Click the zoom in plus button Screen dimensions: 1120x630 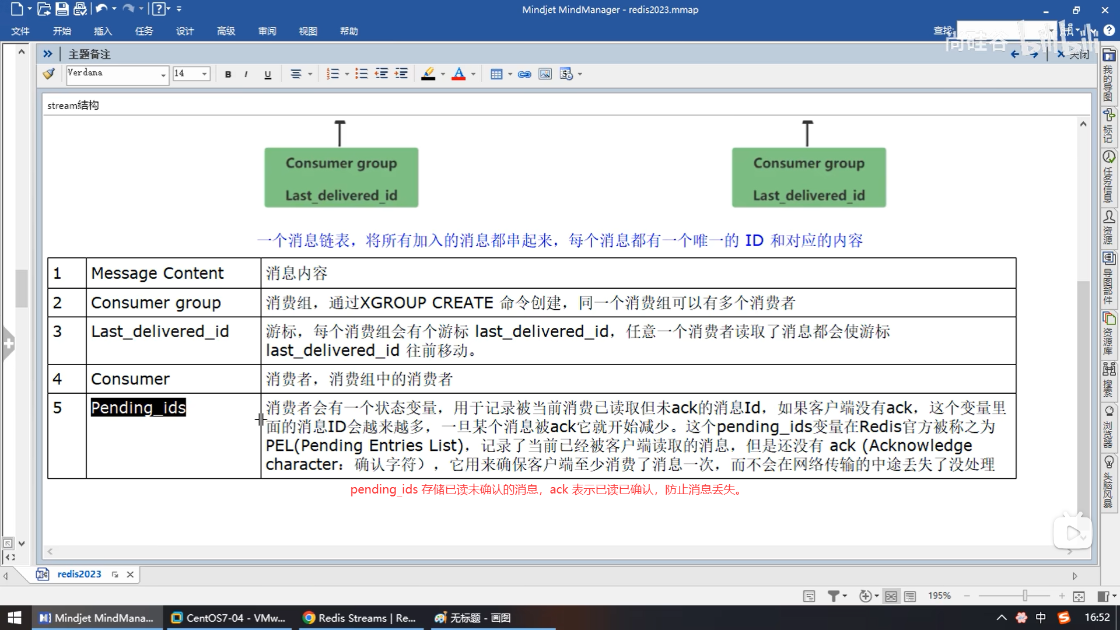(x=1062, y=596)
